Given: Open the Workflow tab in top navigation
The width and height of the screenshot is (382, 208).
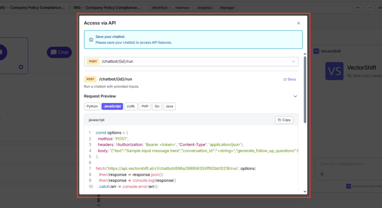Looking at the screenshot, I should [x=160, y=8].
